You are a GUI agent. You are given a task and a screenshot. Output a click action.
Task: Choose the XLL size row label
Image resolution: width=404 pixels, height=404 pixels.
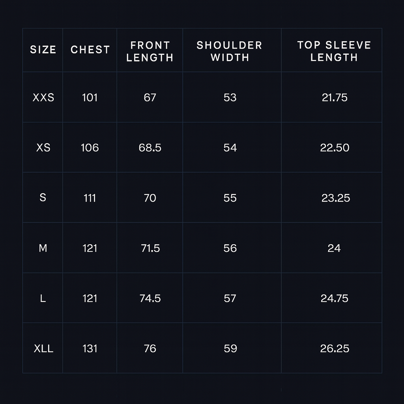(x=43, y=349)
